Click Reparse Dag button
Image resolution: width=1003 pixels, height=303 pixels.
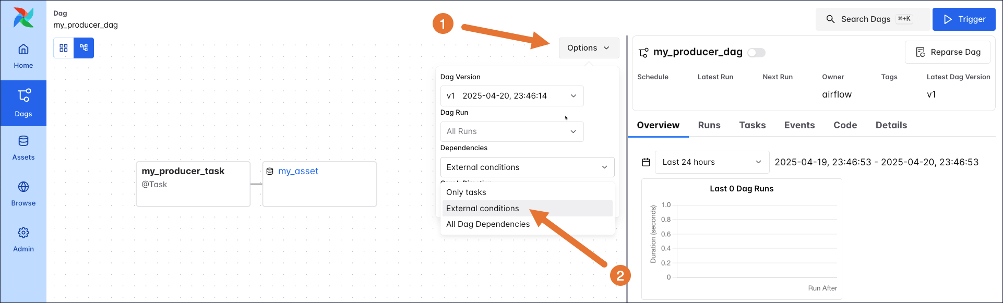[948, 52]
